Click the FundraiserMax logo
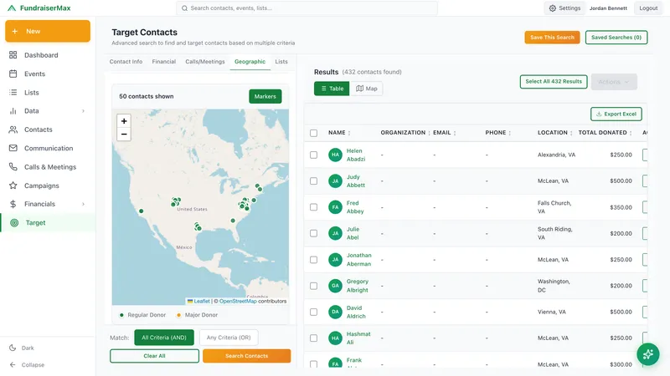The image size is (670, 376). point(39,8)
